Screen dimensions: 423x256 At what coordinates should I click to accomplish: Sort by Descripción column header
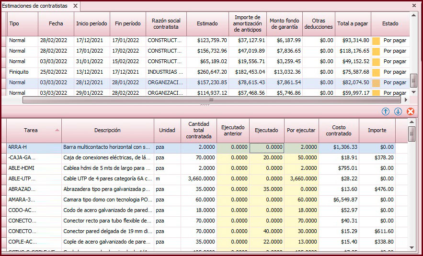(108, 131)
